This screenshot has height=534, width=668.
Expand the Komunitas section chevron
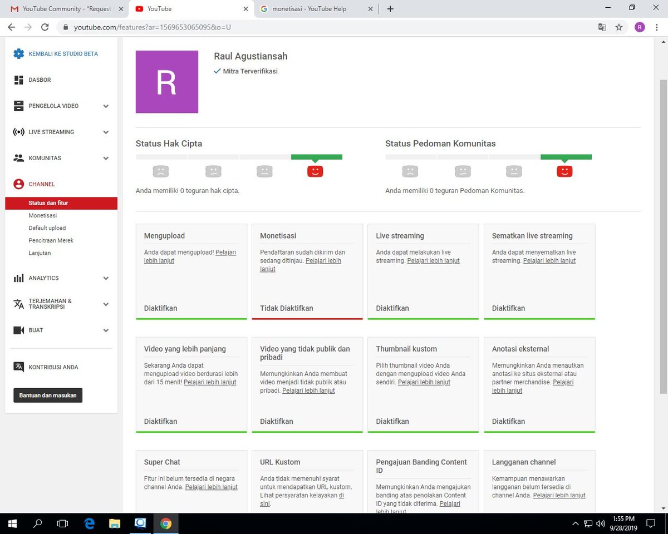click(106, 159)
